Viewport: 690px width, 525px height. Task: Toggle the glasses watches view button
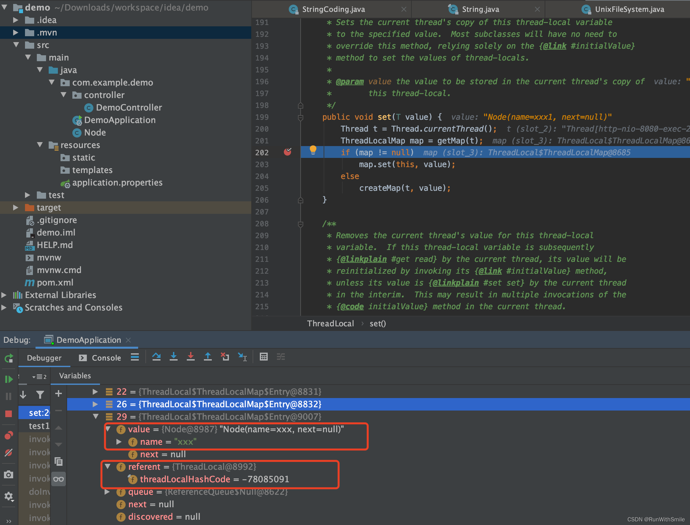(59, 479)
